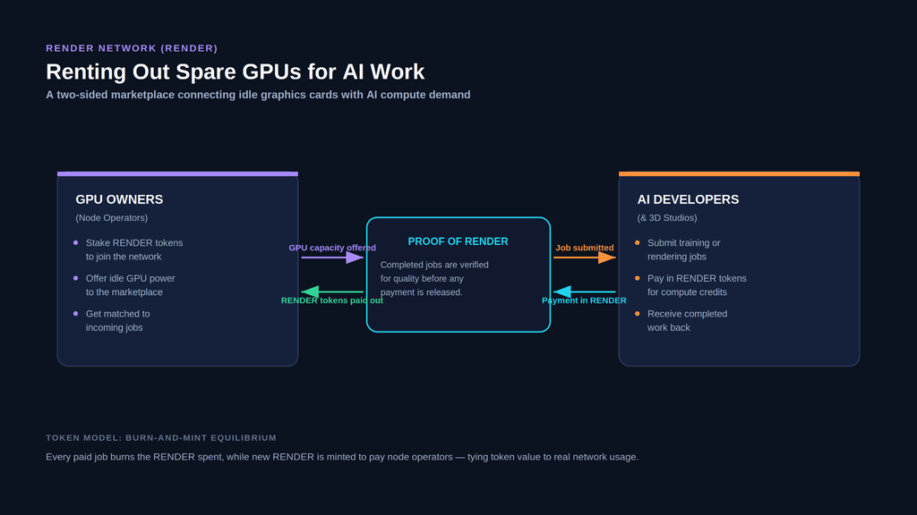Image resolution: width=917 pixels, height=515 pixels.
Task: Select 'Submit training or rendering jobs' bullet
Action: (678, 249)
